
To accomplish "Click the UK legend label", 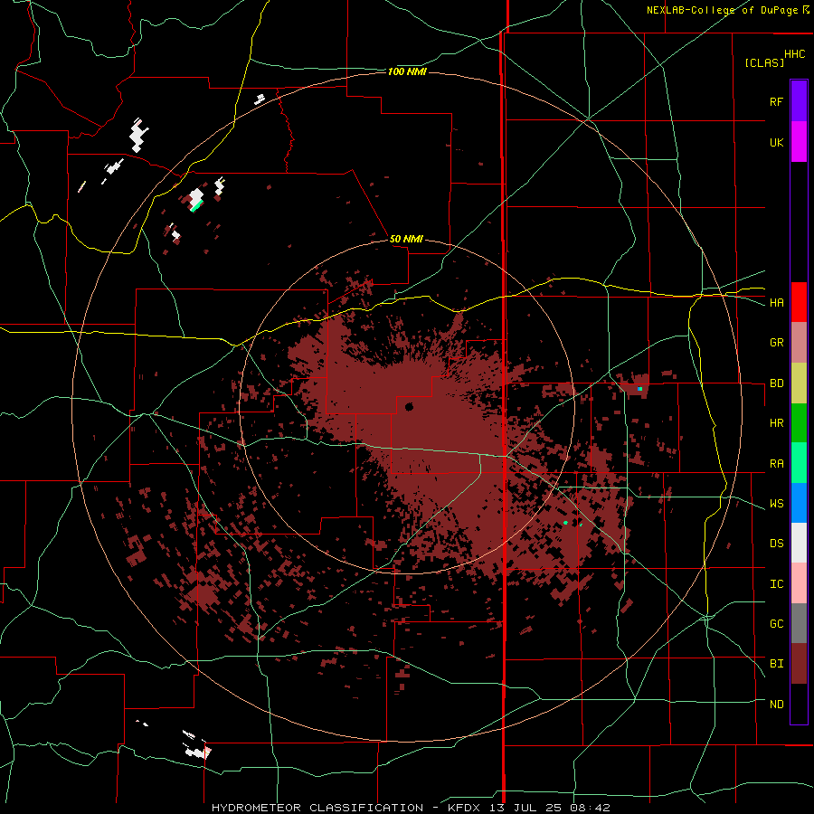I will [776, 142].
